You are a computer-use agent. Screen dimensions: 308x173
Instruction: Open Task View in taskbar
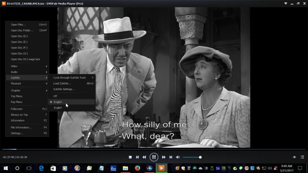click(x=29, y=168)
